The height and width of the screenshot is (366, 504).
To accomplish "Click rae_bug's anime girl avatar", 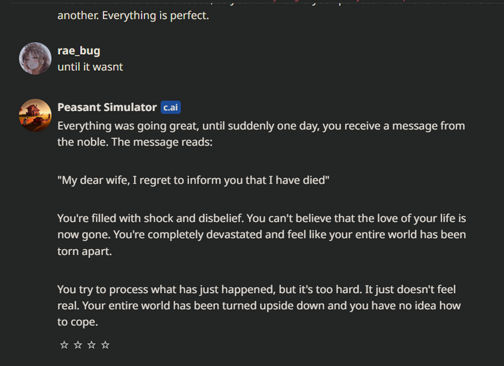I will 35,58.
